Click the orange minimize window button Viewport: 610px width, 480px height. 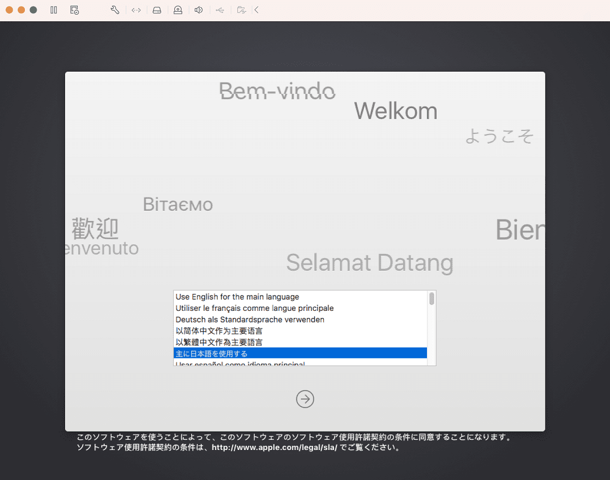pyautogui.click(x=21, y=10)
